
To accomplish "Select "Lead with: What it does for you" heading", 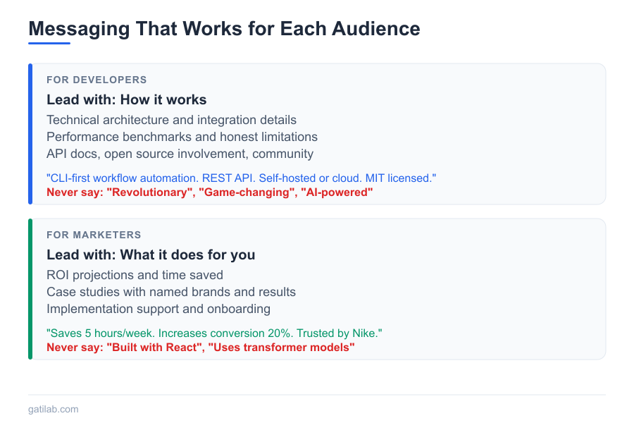I will [x=151, y=255].
